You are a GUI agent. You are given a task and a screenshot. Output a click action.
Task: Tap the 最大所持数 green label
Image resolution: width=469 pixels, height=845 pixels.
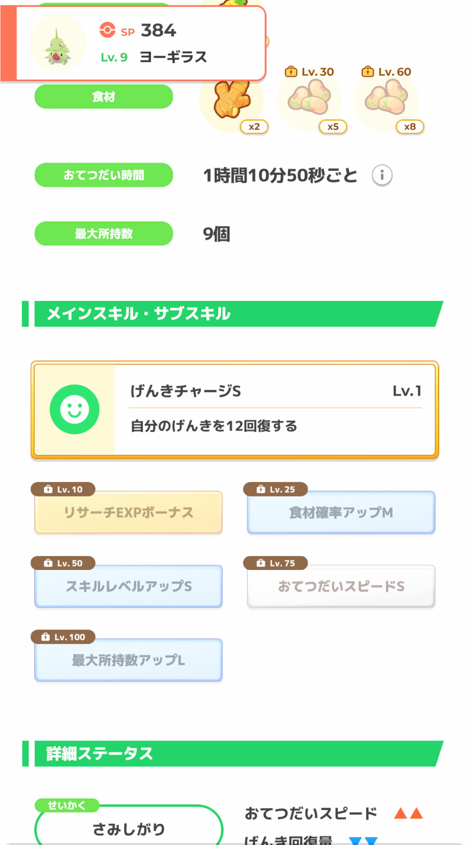click(103, 234)
